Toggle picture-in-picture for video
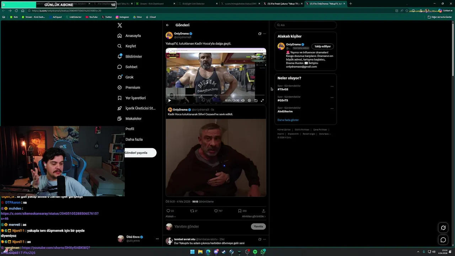Image resolution: width=455 pixels, height=256 pixels. [256, 100]
